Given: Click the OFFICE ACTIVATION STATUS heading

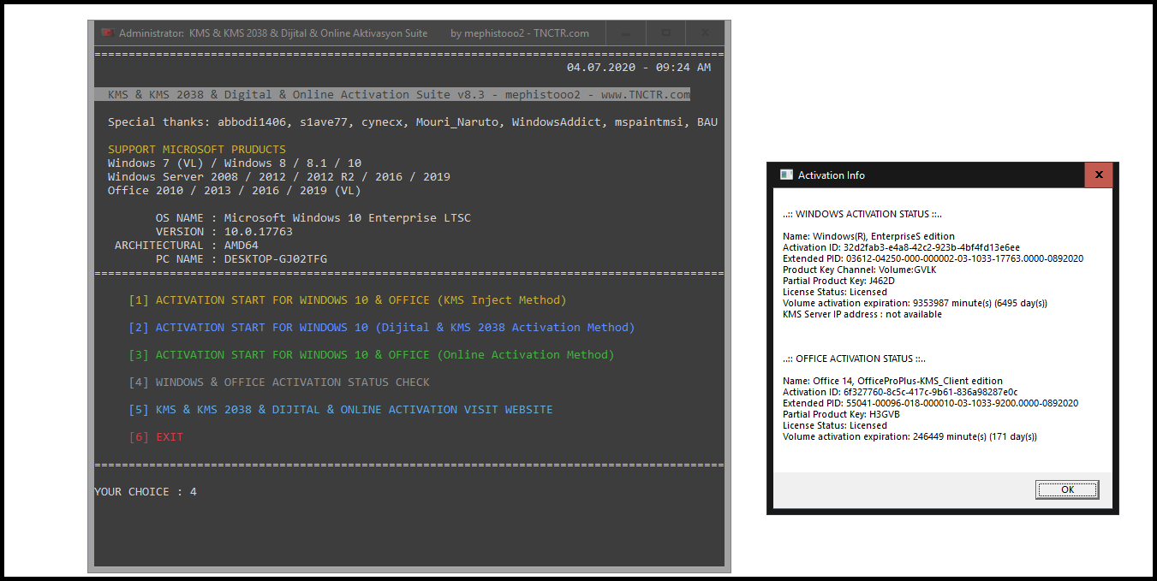Looking at the screenshot, I should click(x=854, y=359).
